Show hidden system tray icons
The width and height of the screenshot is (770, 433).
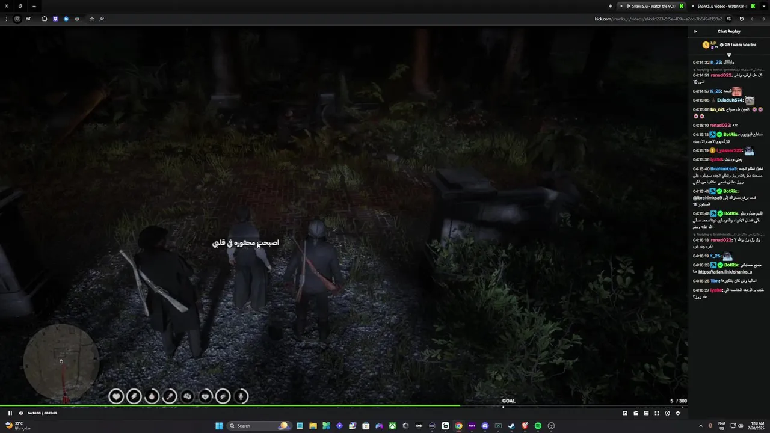pos(701,426)
